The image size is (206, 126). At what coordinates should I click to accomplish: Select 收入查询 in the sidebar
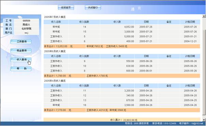21,60
